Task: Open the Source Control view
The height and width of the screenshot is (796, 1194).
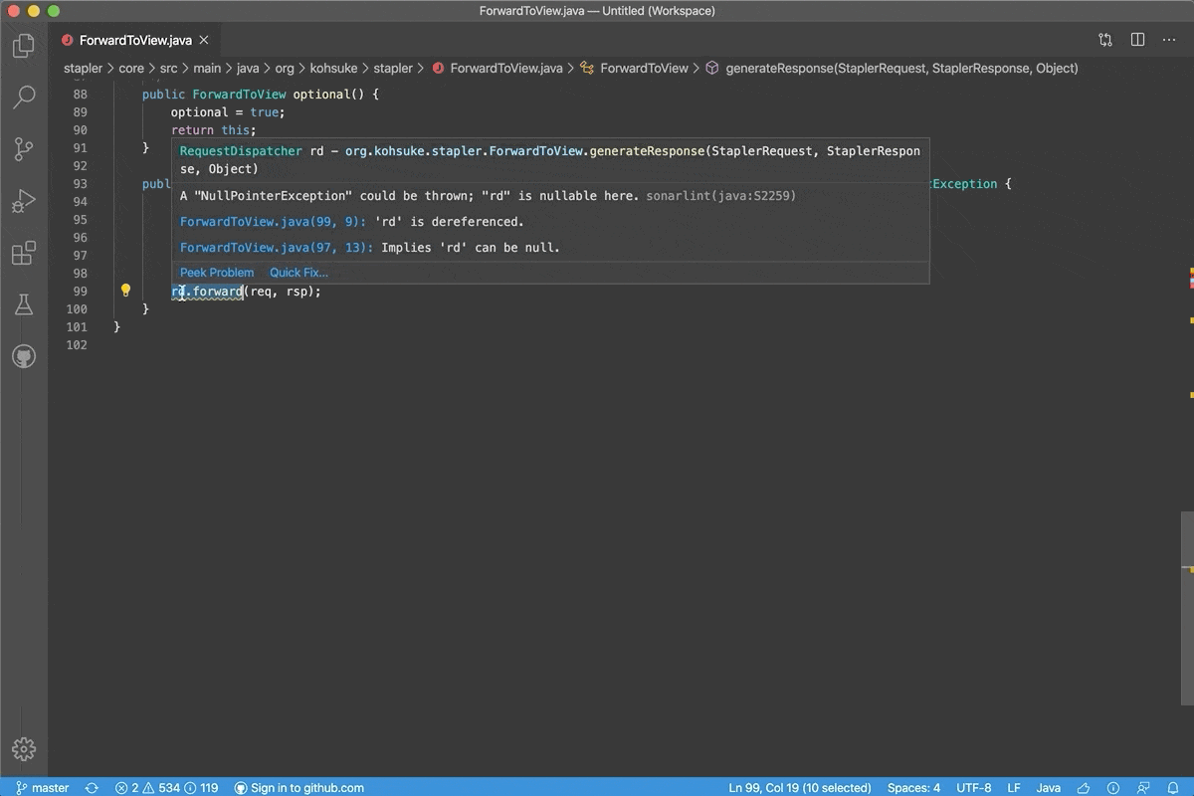Action: (24, 149)
